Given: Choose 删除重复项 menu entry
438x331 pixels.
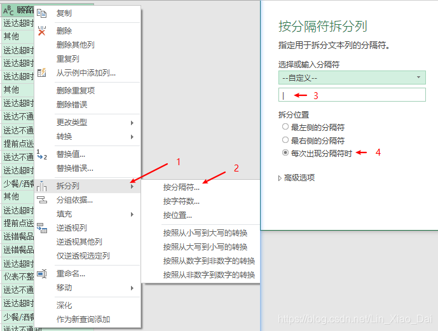Looking at the screenshot, I should point(76,90).
